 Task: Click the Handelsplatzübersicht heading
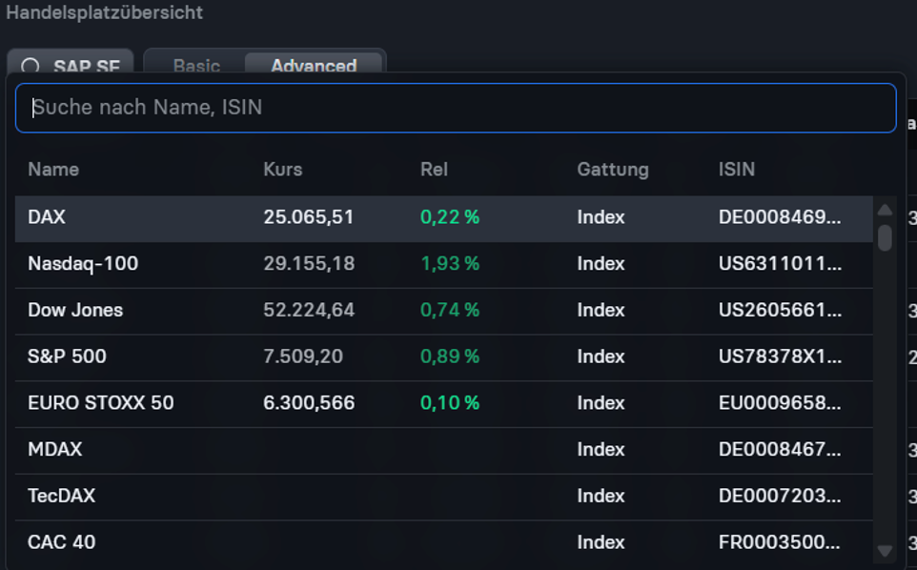(x=104, y=12)
